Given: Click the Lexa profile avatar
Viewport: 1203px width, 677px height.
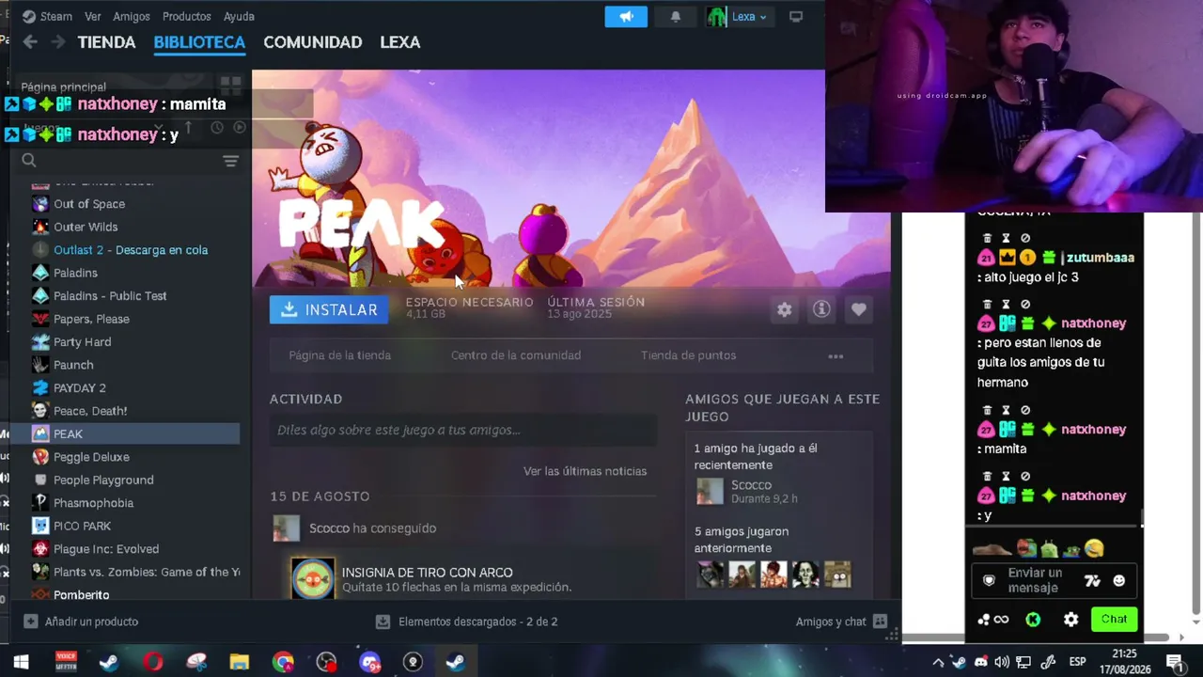Looking at the screenshot, I should [716, 17].
